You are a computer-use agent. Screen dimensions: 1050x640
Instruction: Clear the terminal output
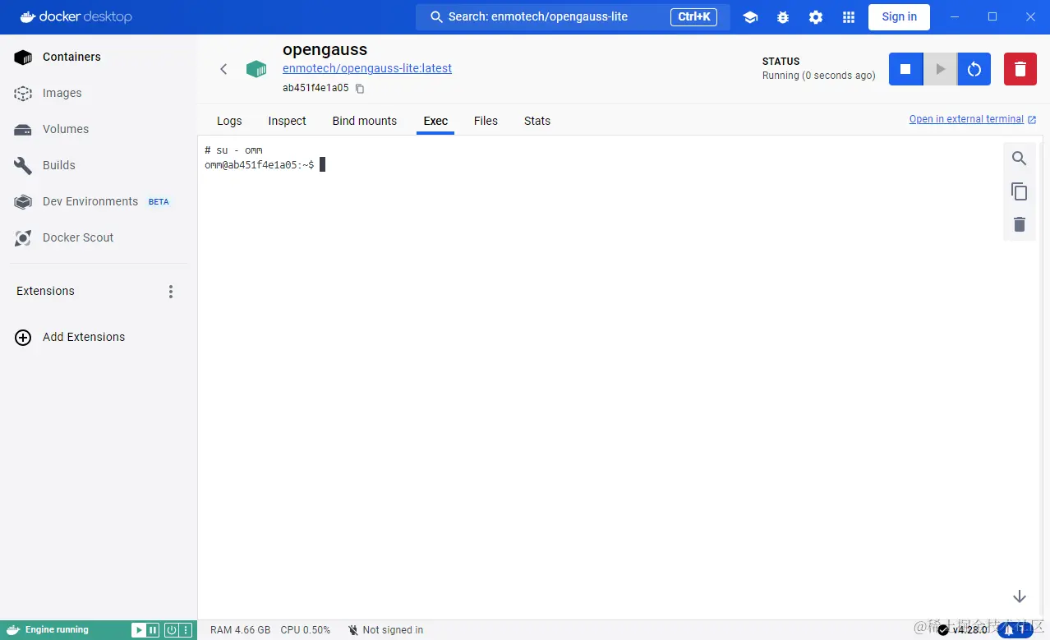tap(1019, 223)
